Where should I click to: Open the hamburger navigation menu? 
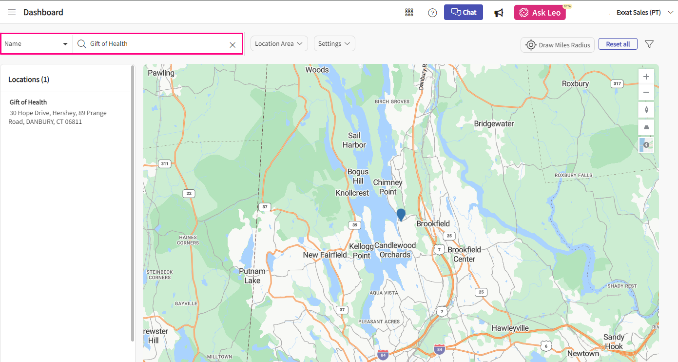pyautogui.click(x=12, y=12)
